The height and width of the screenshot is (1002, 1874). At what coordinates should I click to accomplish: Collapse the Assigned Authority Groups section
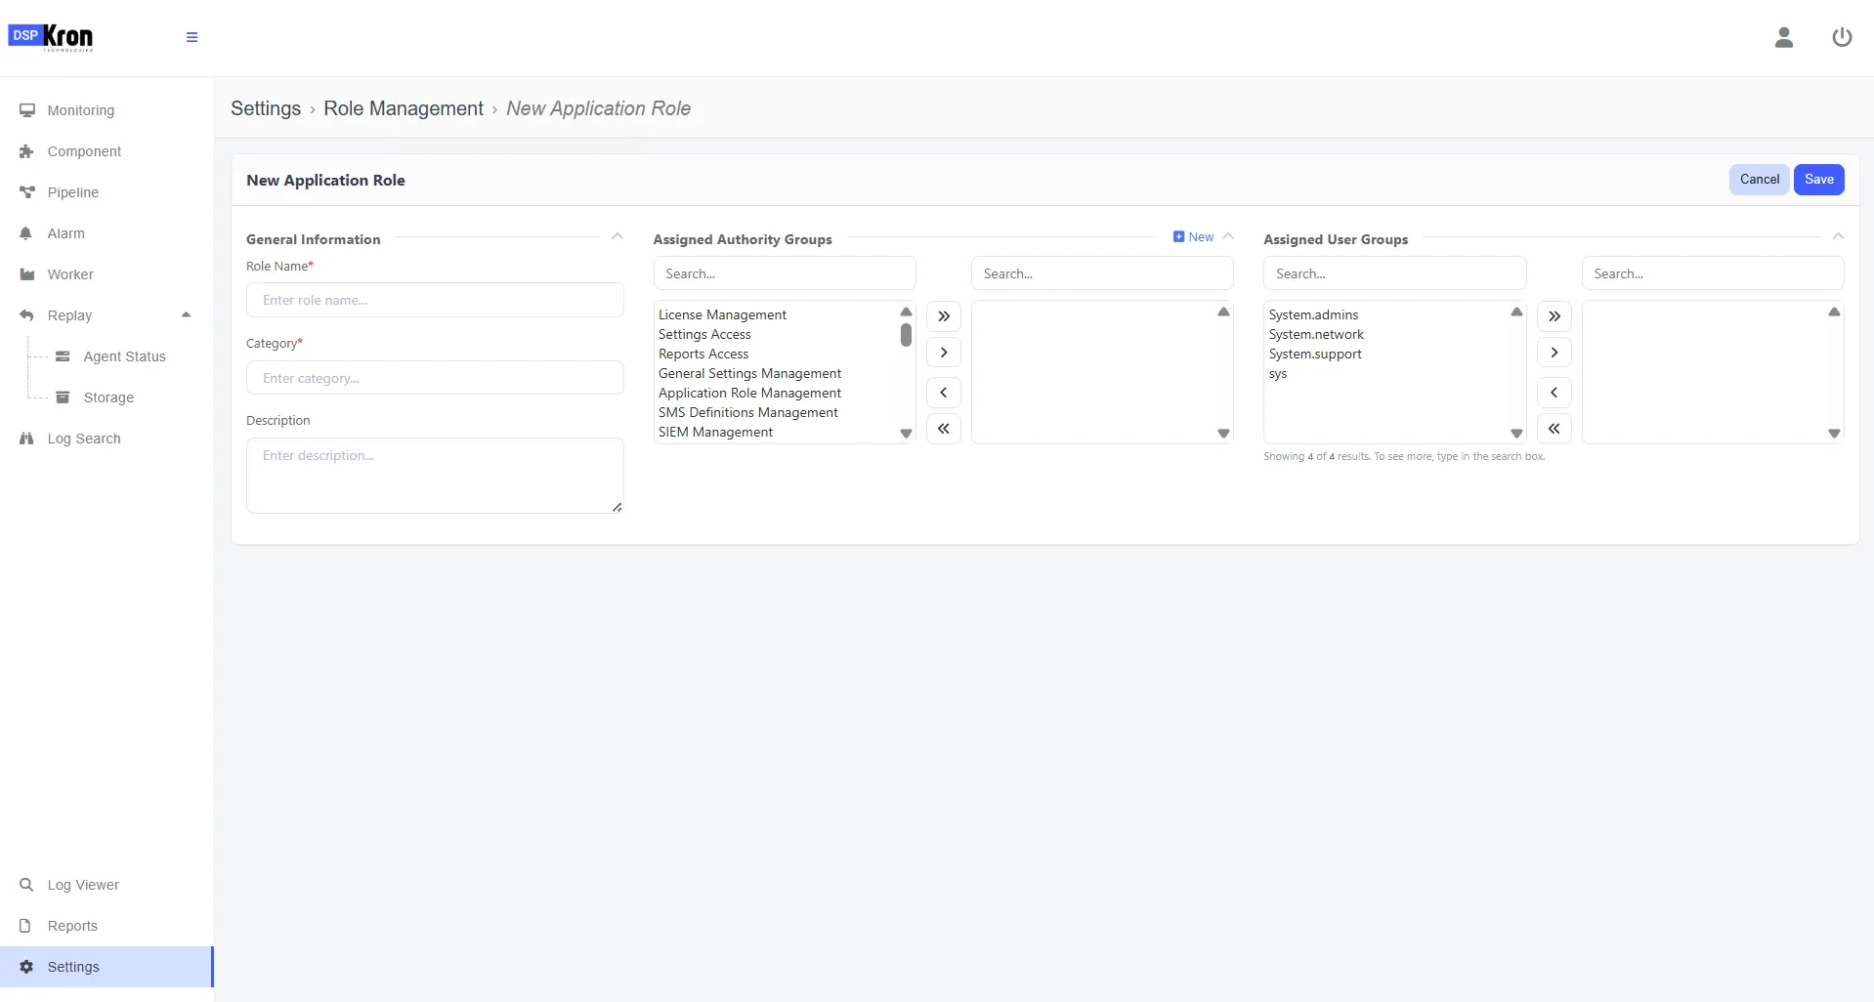tap(1228, 236)
